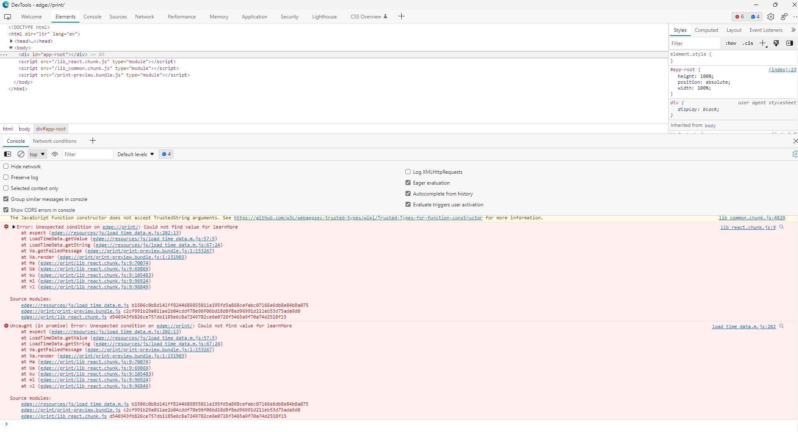Select print-preview.bundle.js script element
798x432 pixels.
point(104,75)
